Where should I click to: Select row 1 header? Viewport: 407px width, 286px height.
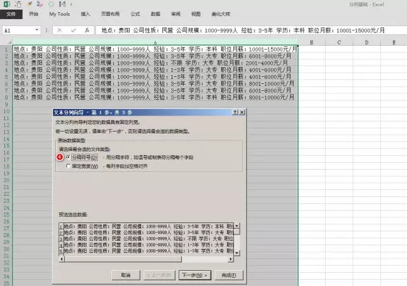pos(6,49)
